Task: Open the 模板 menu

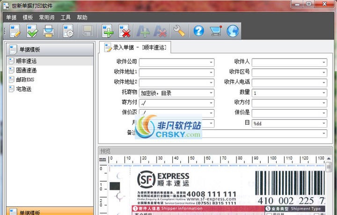Action: (x=28, y=17)
